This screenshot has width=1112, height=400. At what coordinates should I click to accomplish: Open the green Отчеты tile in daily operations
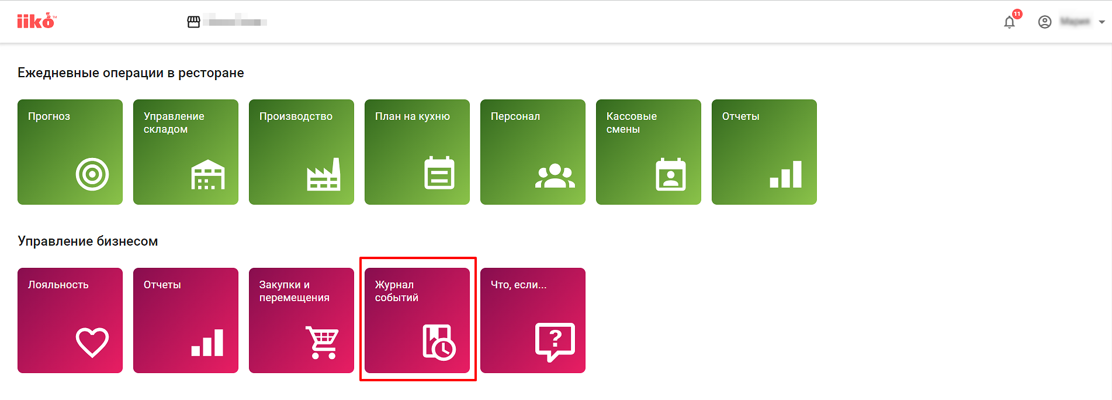[x=764, y=152]
